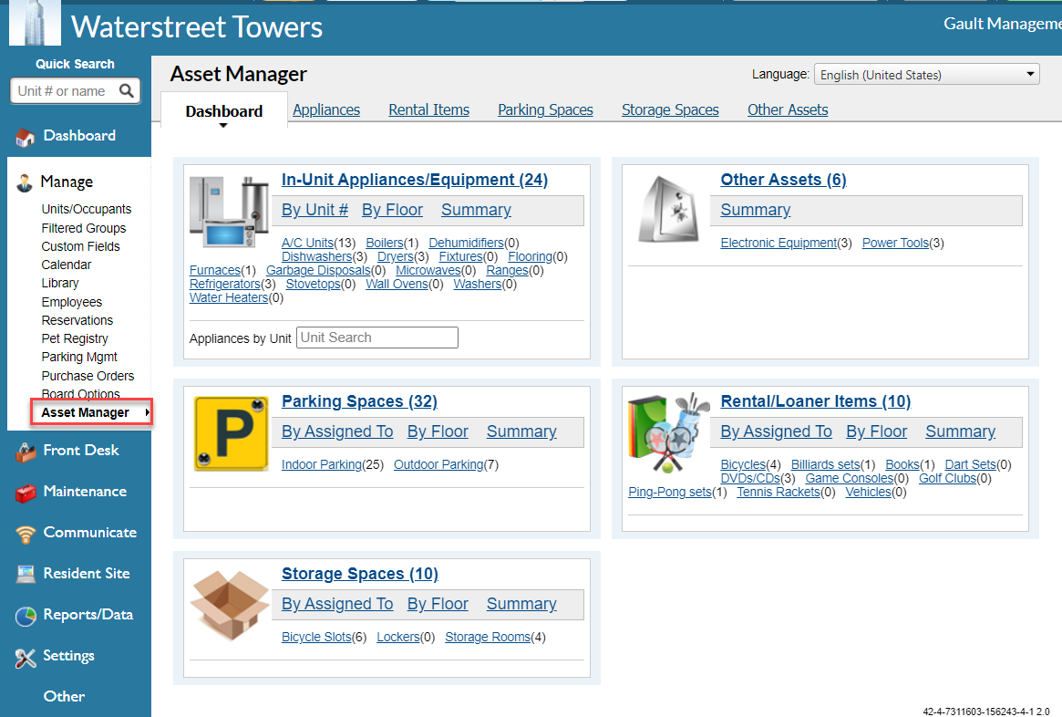This screenshot has height=717, width=1062.
Task: Click the Maintenance toolbox icon
Action: point(26,493)
